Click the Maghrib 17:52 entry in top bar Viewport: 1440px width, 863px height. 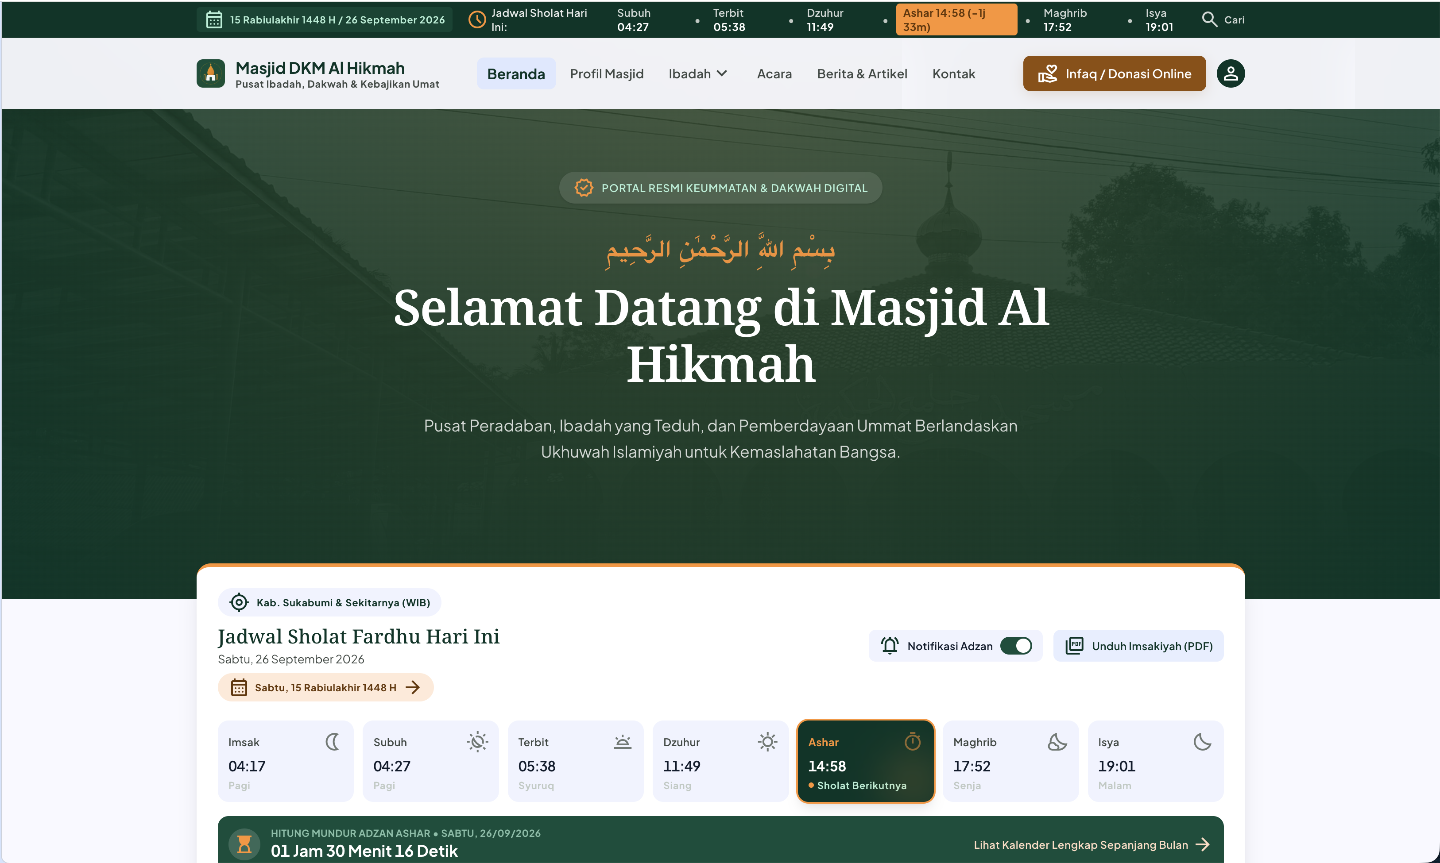click(1065, 20)
